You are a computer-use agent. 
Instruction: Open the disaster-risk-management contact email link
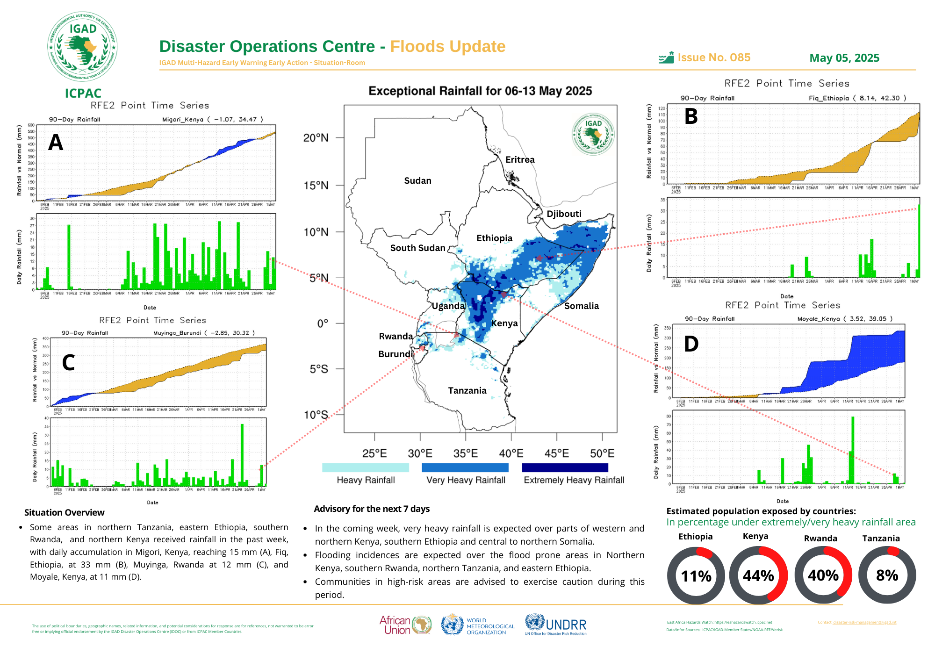(864, 622)
